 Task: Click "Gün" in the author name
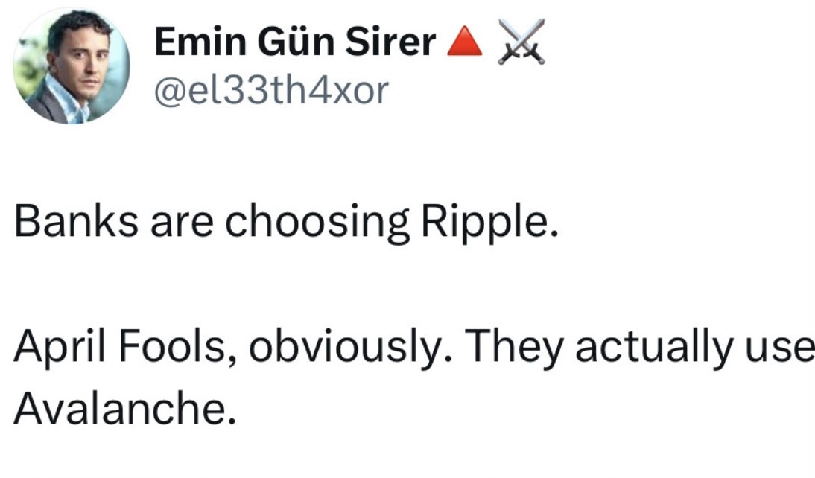tap(293, 44)
